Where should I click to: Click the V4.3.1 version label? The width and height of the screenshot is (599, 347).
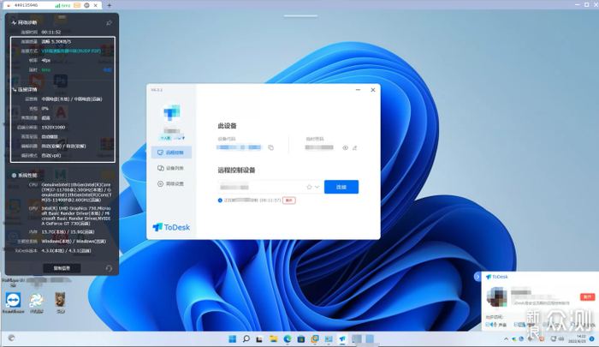tap(157, 90)
